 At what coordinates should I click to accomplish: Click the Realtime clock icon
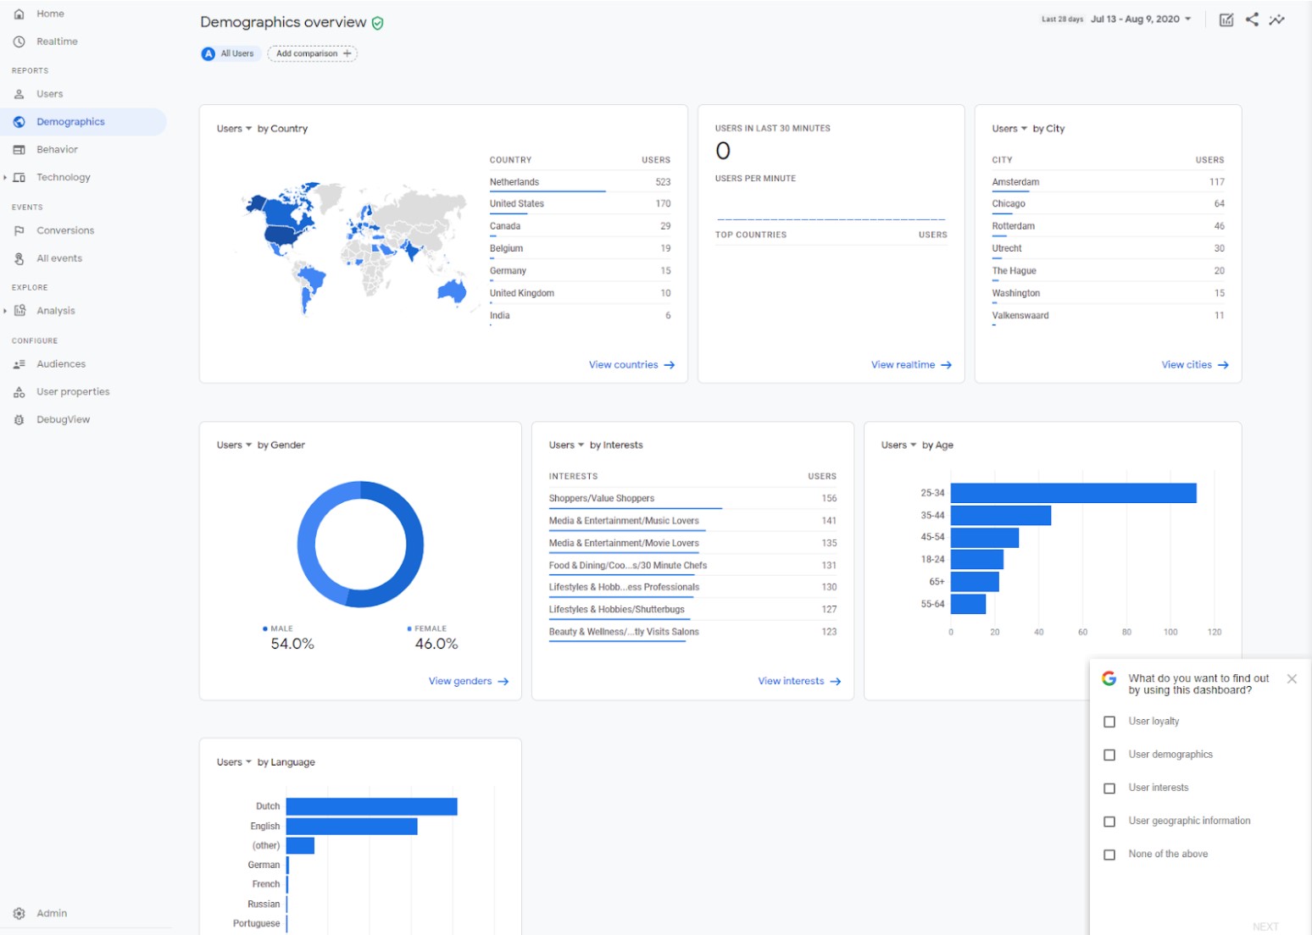tap(19, 41)
